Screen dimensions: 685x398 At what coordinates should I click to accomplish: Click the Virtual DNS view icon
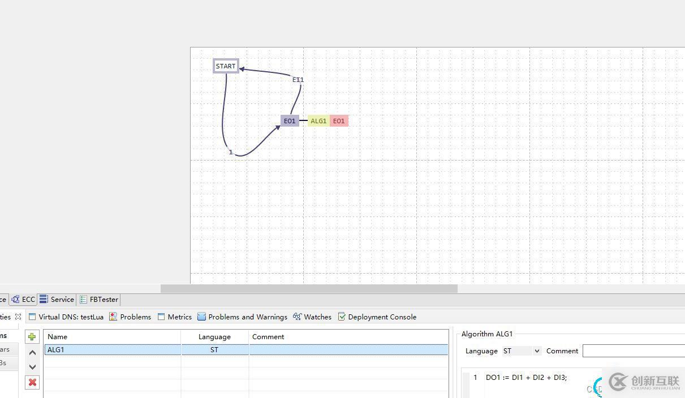pyautogui.click(x=32, y=317)
